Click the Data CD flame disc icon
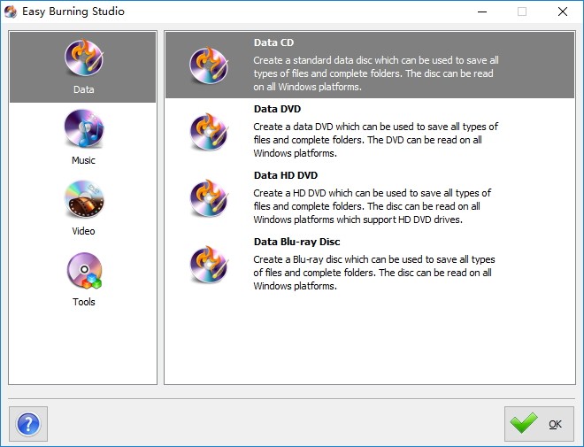The image size is (584, 447). (209, 66)
